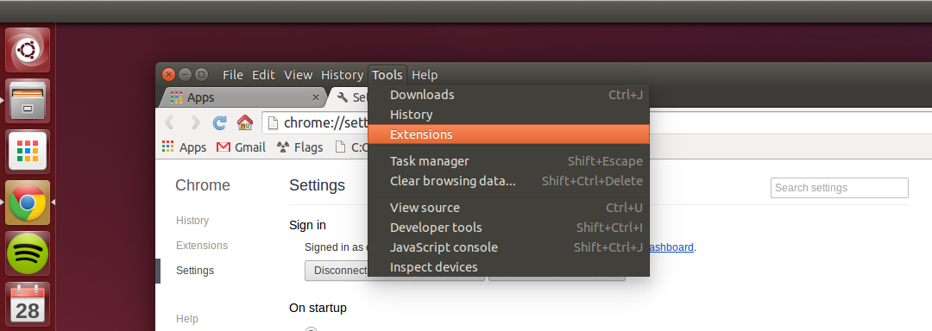The width and height of the screenshot is (932, 331).
Task: Go to the home page icon
Action: [x=245, y=122]
